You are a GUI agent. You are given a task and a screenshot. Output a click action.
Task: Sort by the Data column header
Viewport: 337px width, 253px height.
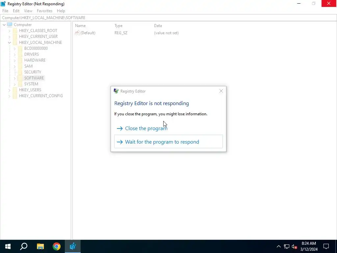click(158, 26)
